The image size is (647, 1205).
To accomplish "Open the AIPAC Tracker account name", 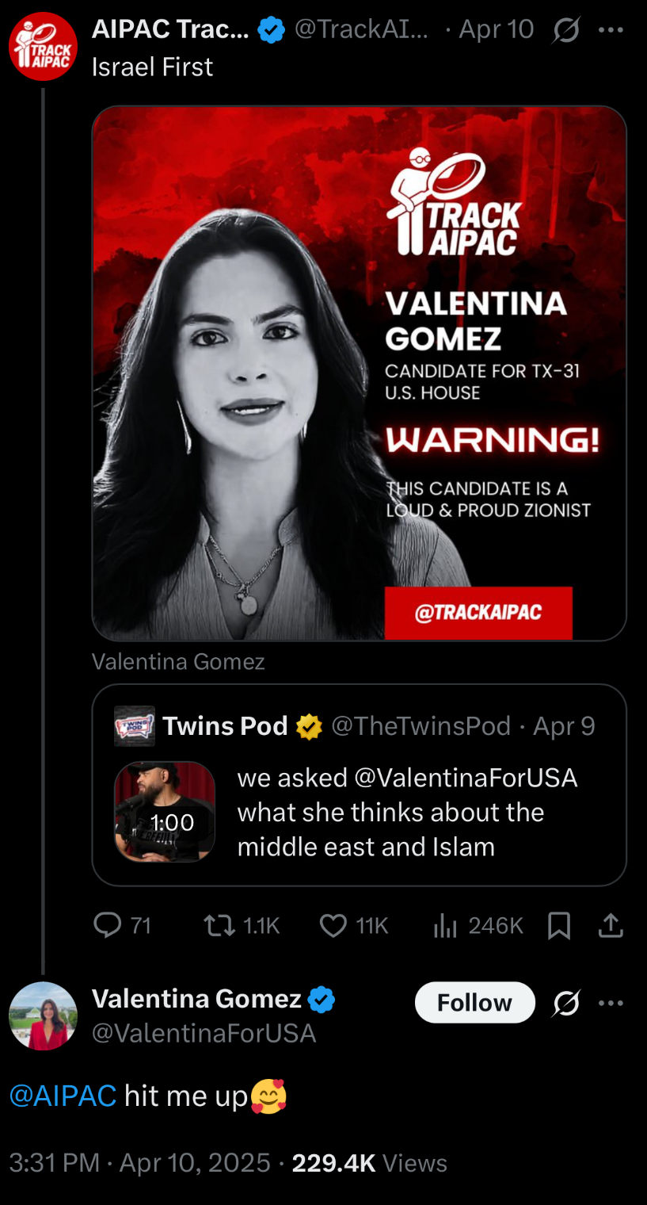I will (x=170, y=29).
